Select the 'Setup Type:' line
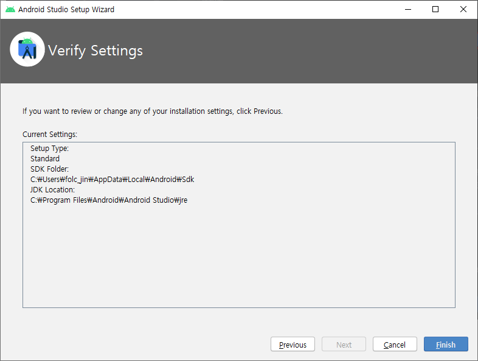This screenshot has width=478, height=361. 49,149
